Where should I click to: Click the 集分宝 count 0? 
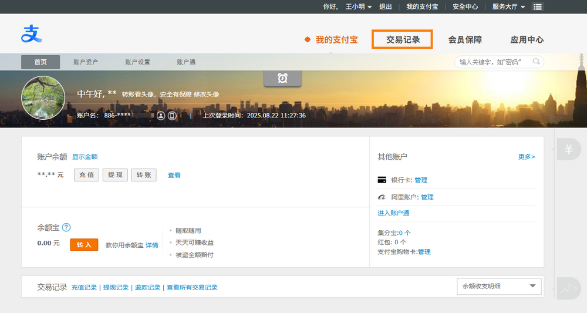pyautogui.click(x=401, y=233)
